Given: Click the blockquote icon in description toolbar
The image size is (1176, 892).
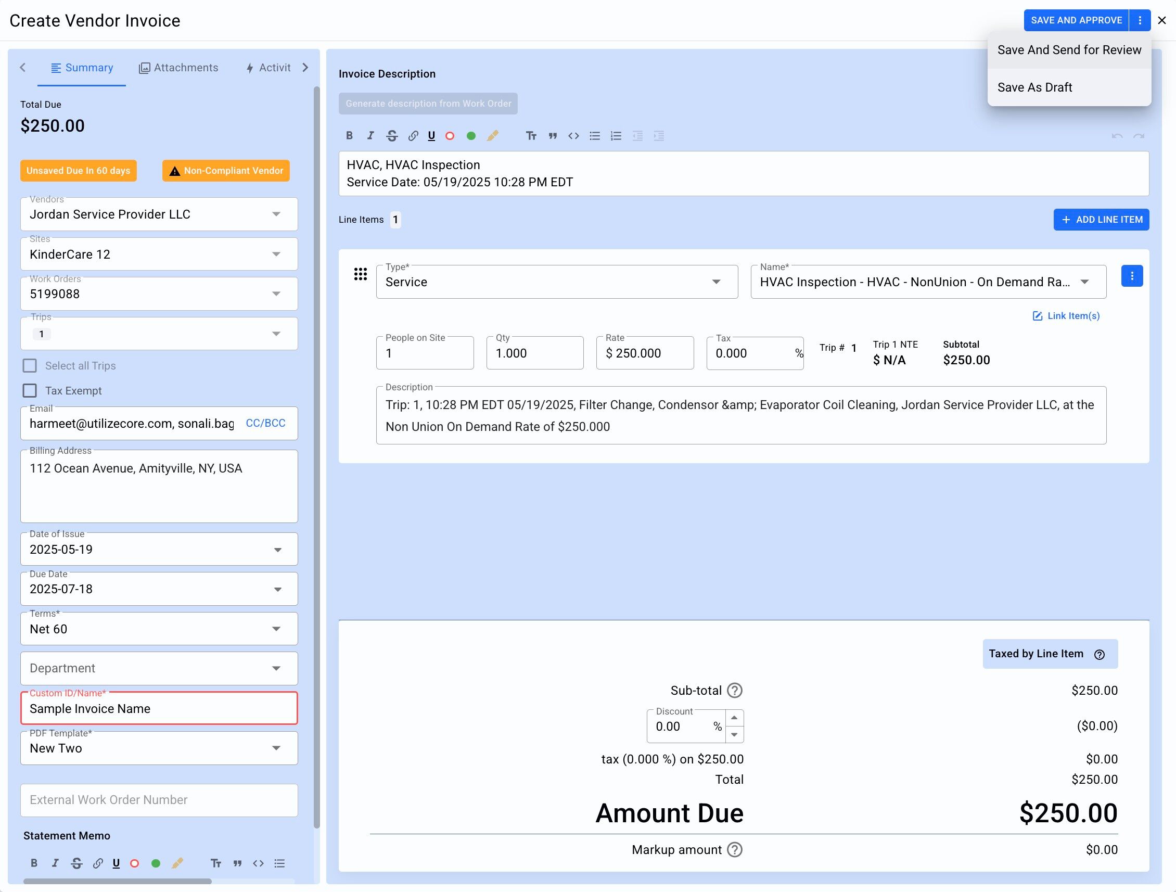Looking at the screenshot, I should [x=553, y=135].
